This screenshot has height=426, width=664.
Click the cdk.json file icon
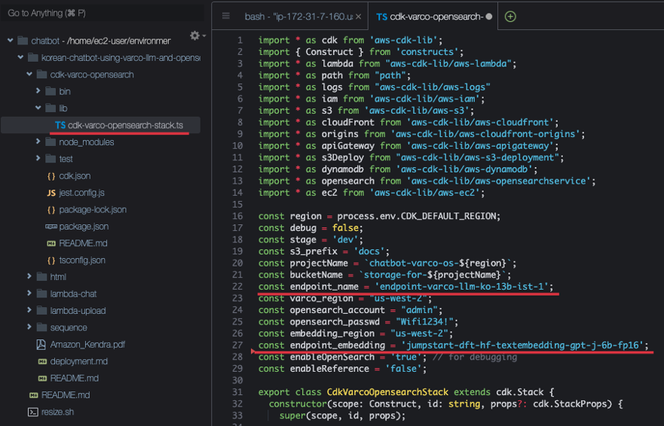[51, 176]
